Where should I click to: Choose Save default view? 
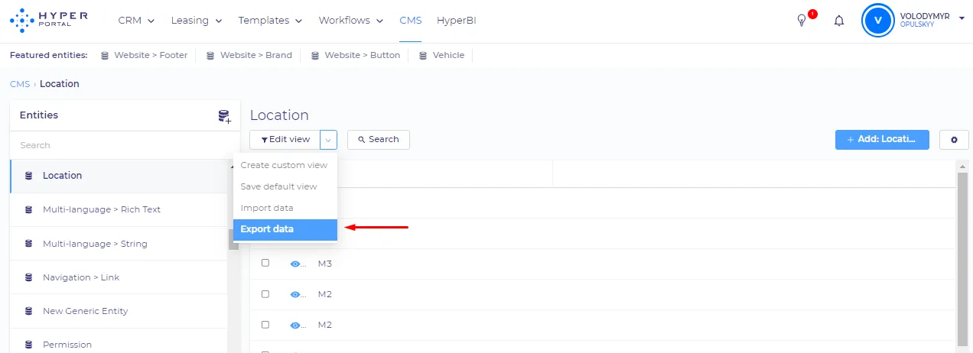pos(285,186)
